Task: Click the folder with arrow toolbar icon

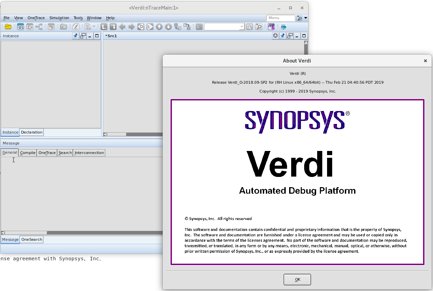Action: click(x=64, y=27)
